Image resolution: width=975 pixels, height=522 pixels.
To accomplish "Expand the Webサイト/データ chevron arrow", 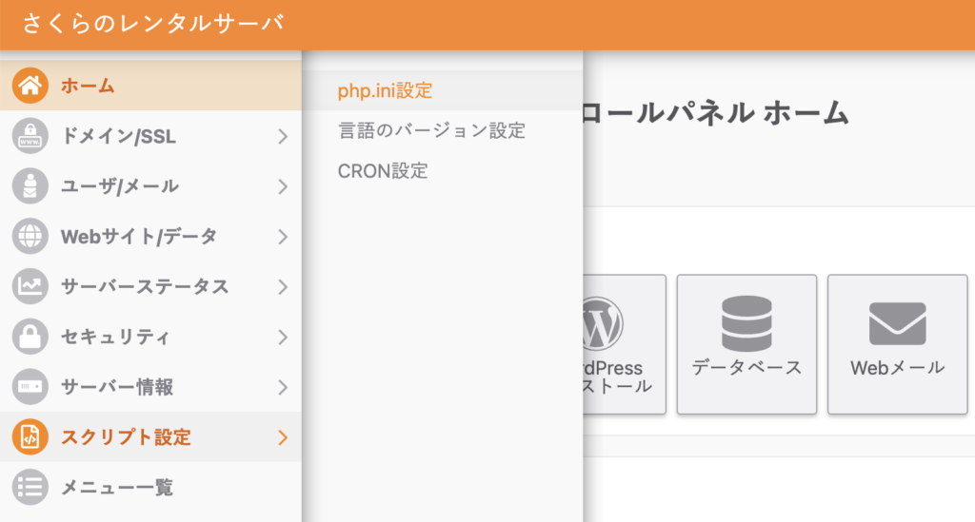I will click(283, 237).
